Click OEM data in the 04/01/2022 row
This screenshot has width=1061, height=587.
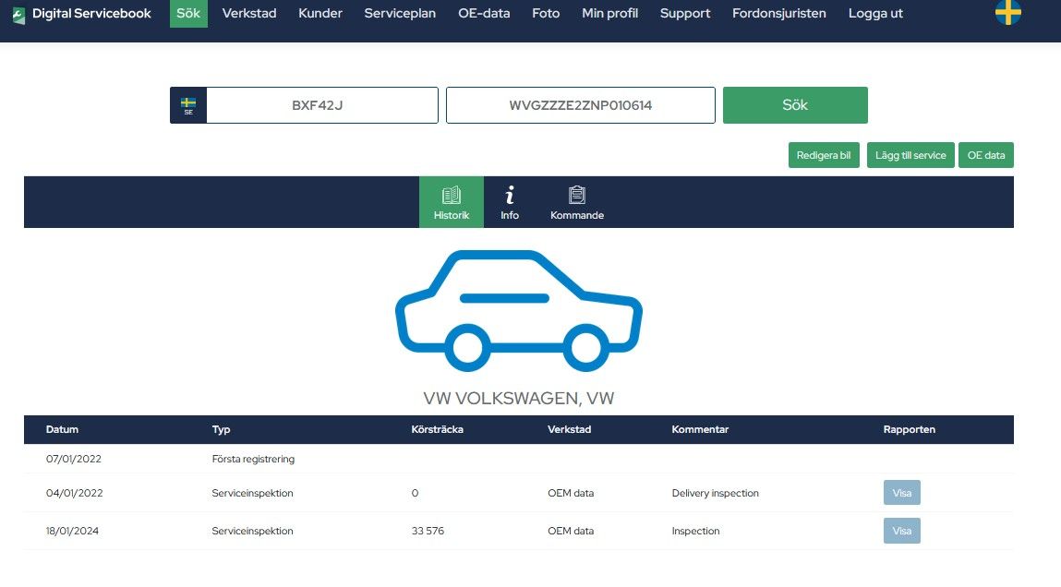click(x=571, y=493)
